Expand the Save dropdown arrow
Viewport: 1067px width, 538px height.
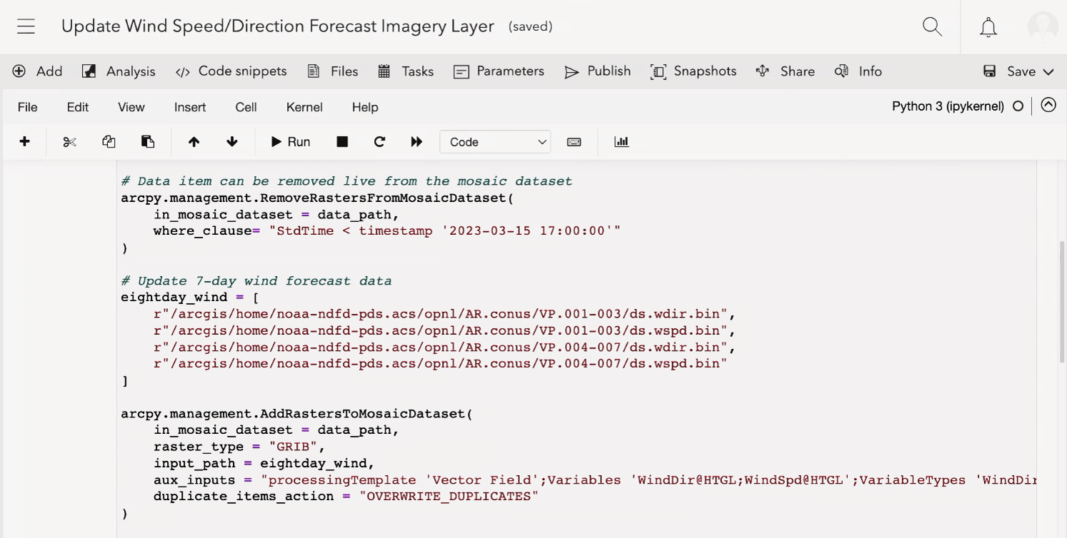pyautogui.click(x=1048, y=71)
